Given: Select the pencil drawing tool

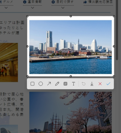Looking at the screenshot, I should point(57,84).
